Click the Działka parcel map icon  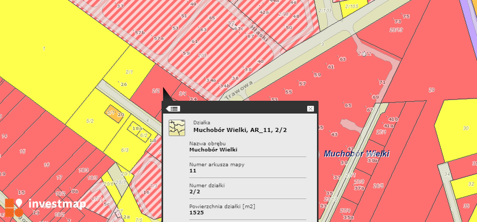click(x=177, y=127)
